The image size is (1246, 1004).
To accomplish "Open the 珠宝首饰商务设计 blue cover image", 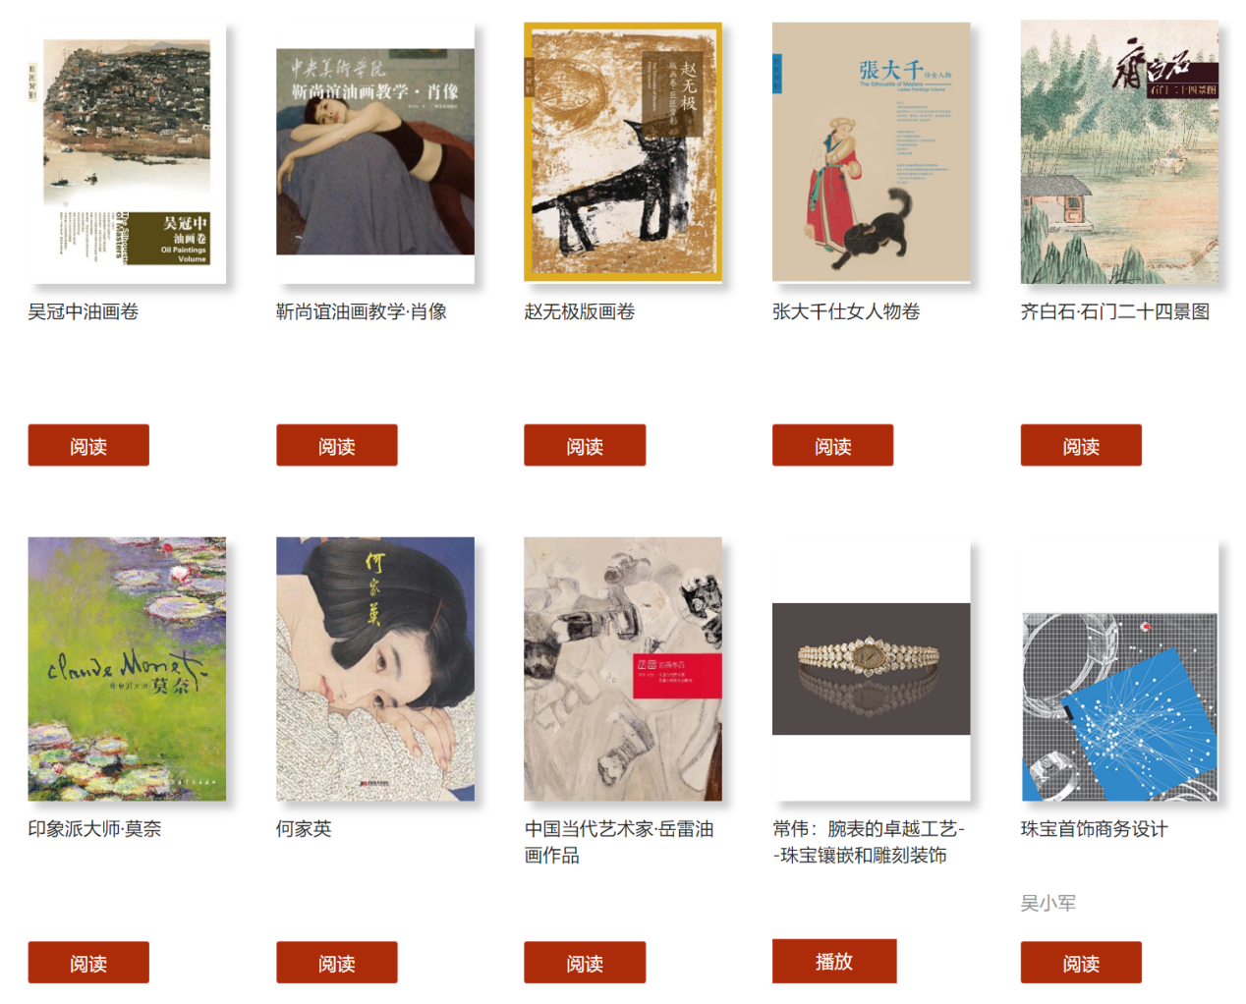I will click(x=1119, y=707).
